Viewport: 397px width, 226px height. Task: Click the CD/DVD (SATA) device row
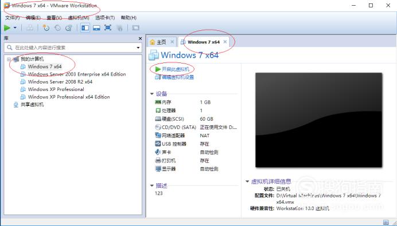(x=196, y=127)
